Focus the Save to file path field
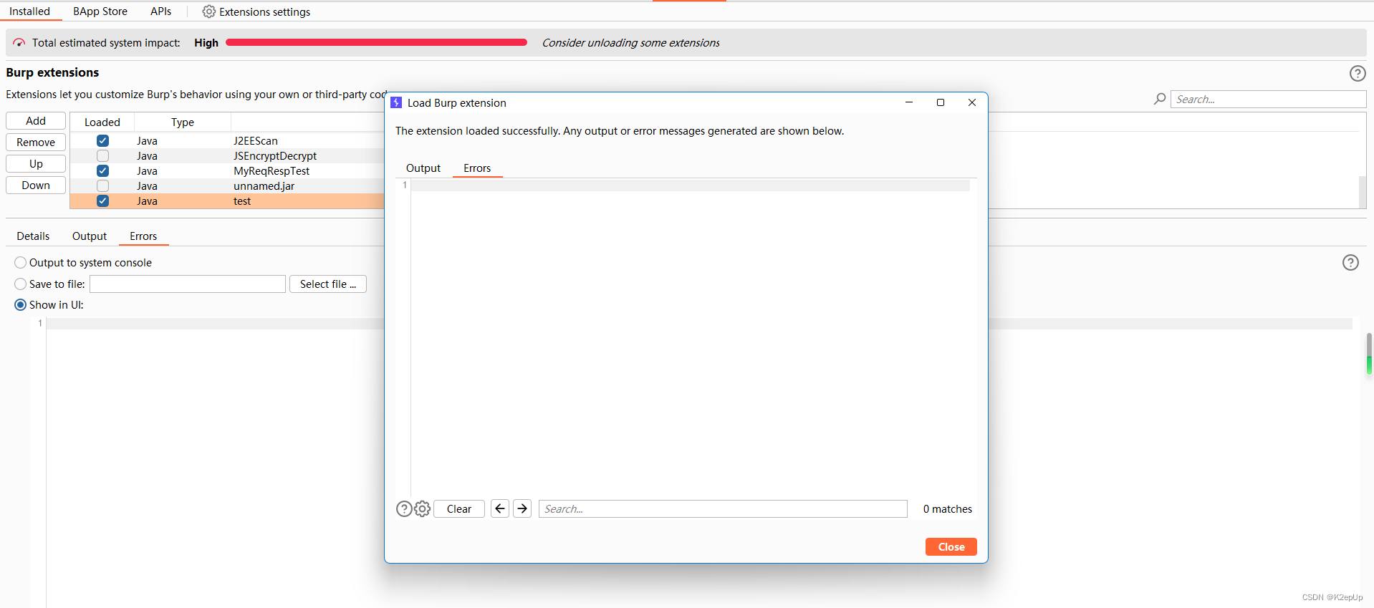 [188, 284]
